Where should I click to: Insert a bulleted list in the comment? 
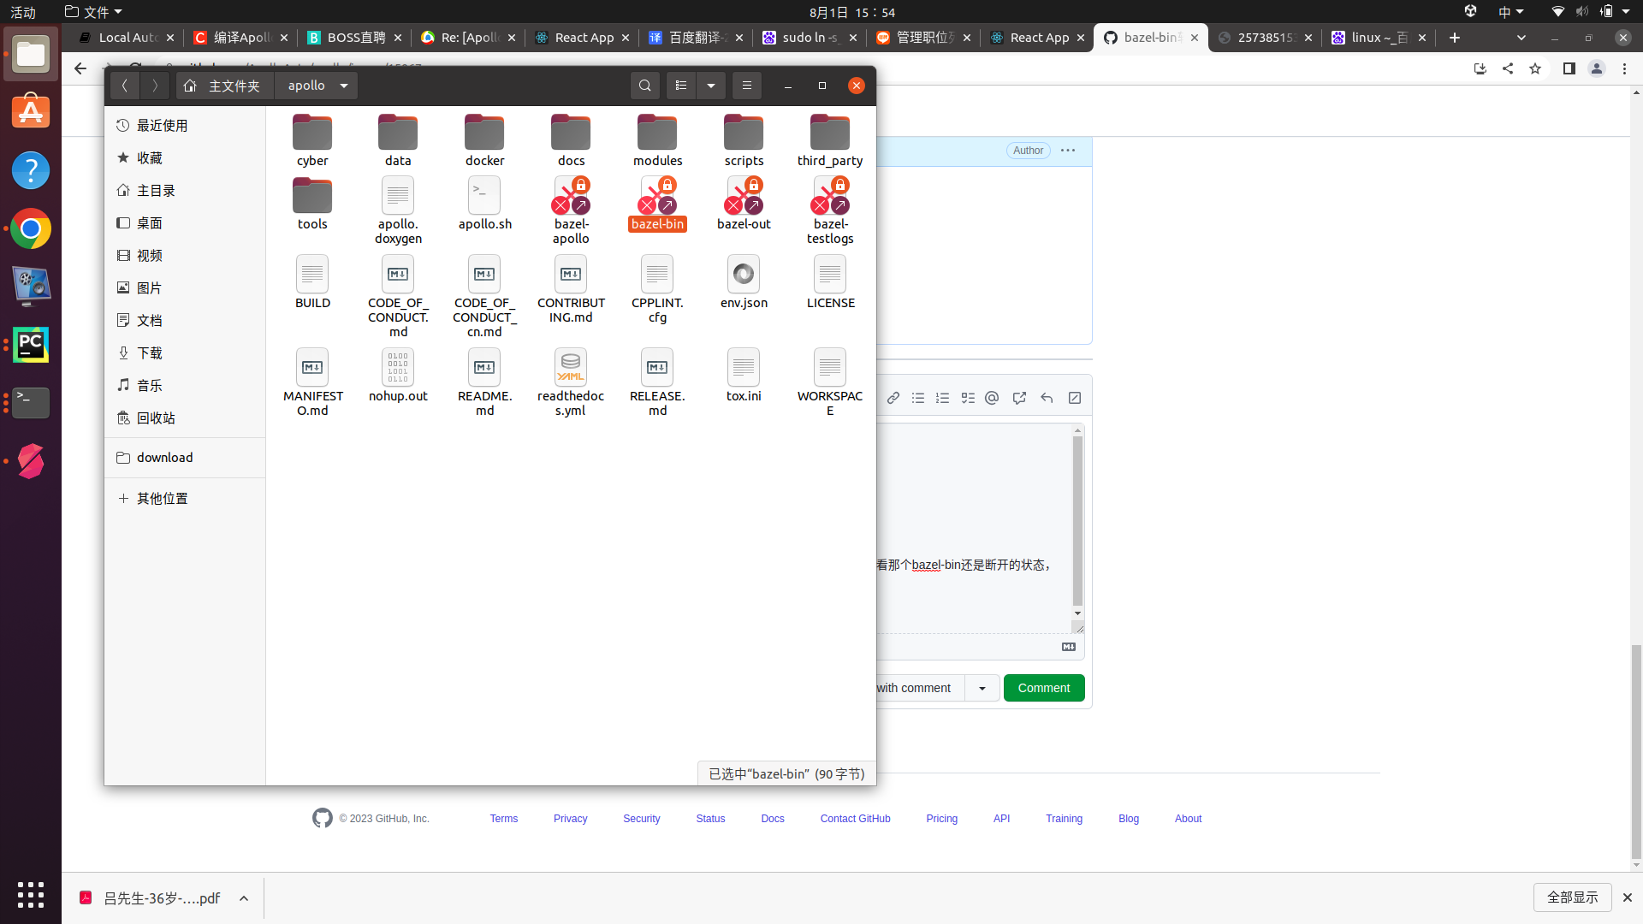point(918,398)
